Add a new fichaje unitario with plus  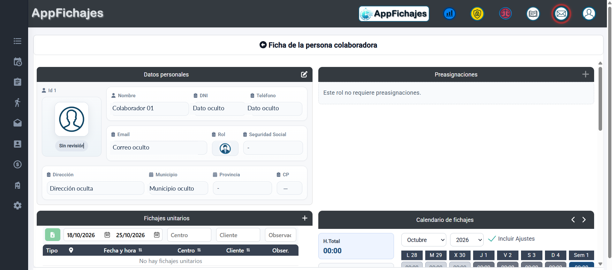click(305, 218)
